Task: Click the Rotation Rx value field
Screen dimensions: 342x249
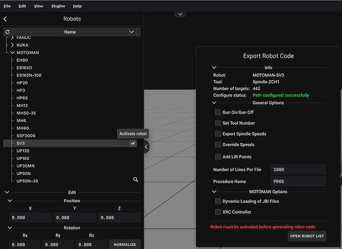Action: click(x=25, y=245)
